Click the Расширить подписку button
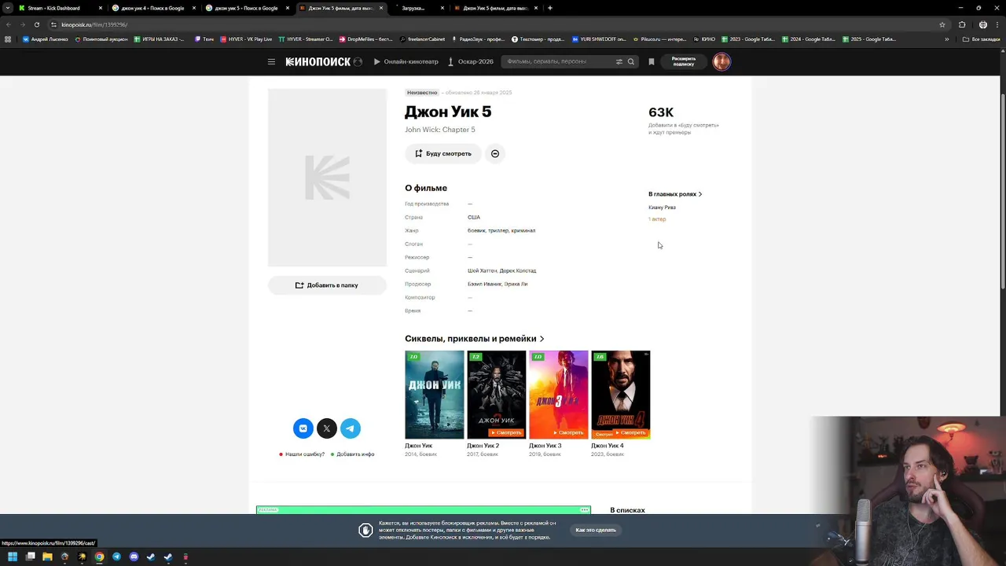 tap(684, 61)
